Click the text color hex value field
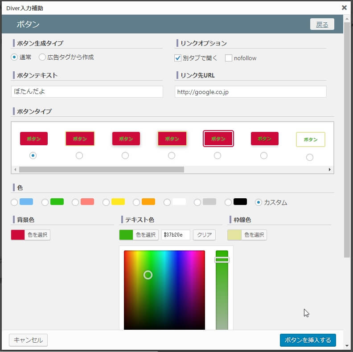The width and height of the screenshot is (353, 352). 176,235
